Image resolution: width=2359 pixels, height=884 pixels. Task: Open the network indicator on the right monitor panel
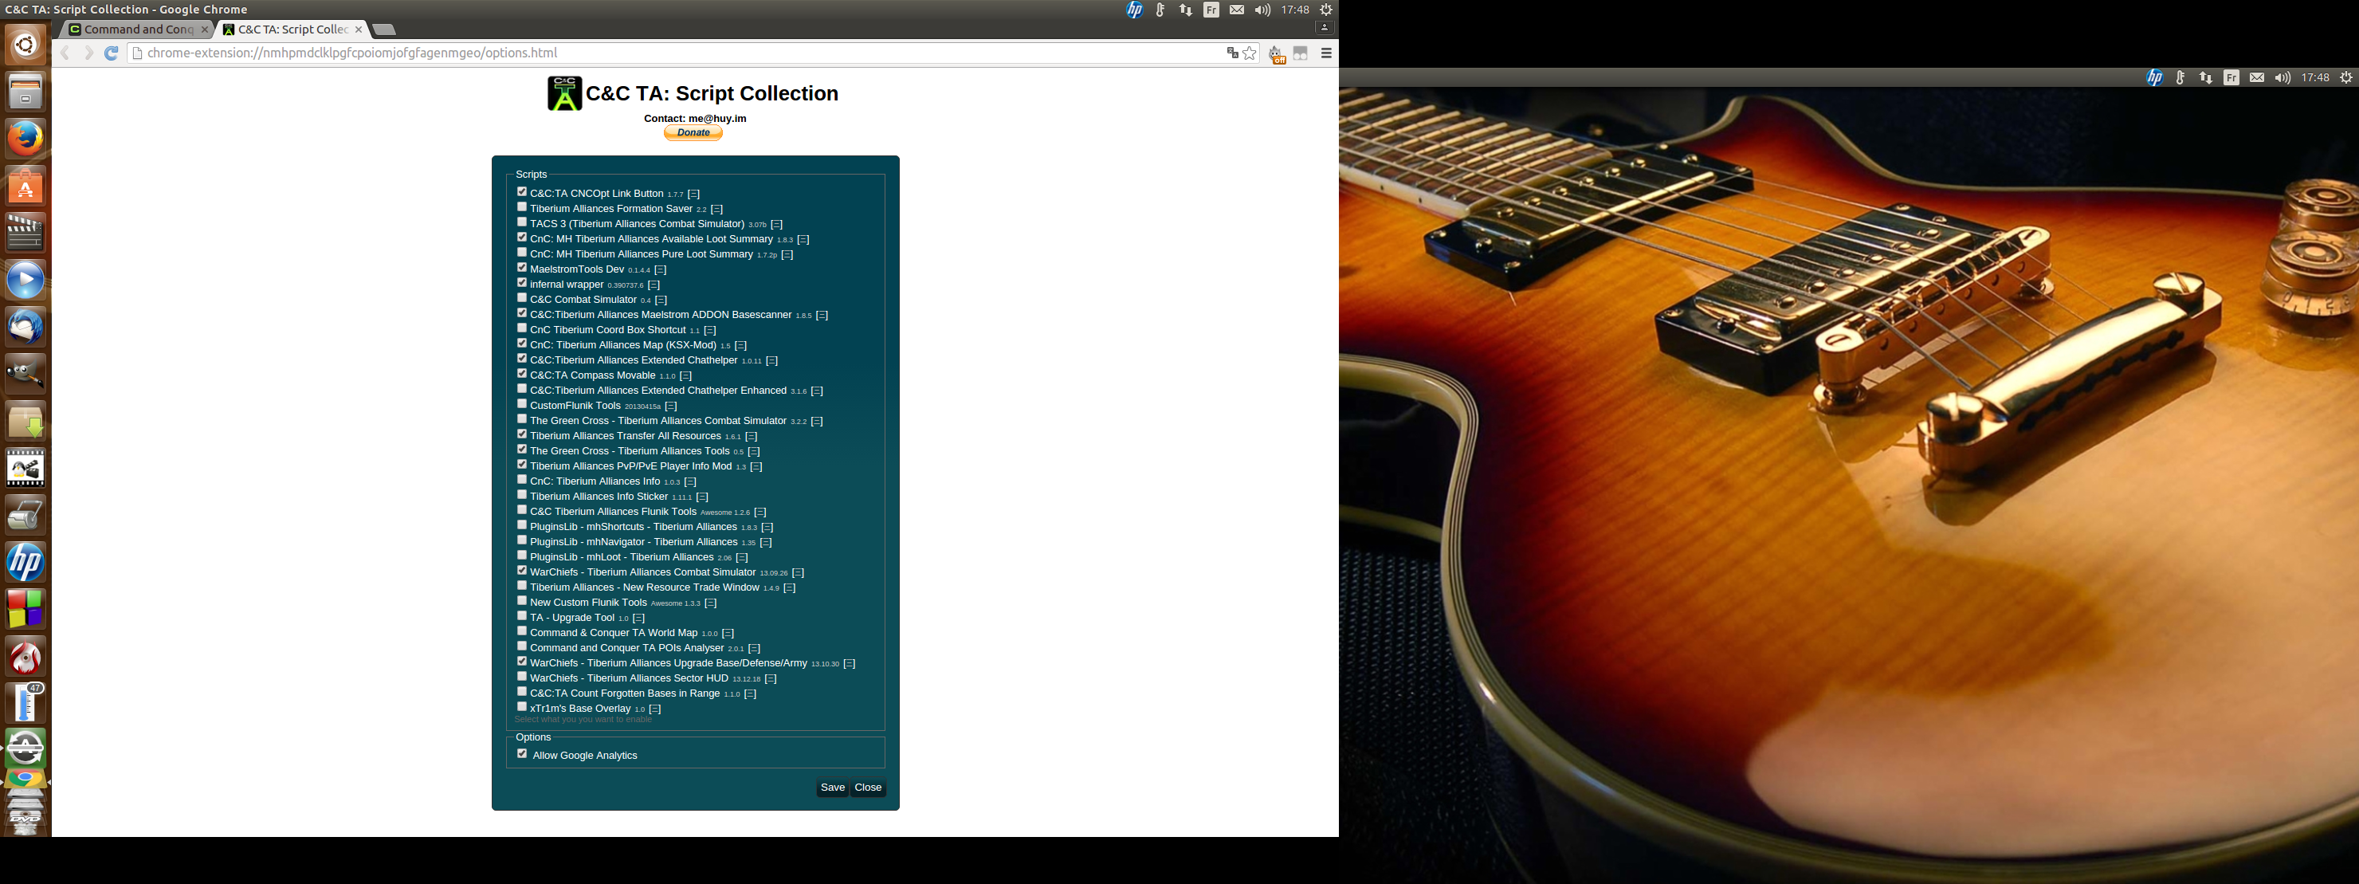2206,78
